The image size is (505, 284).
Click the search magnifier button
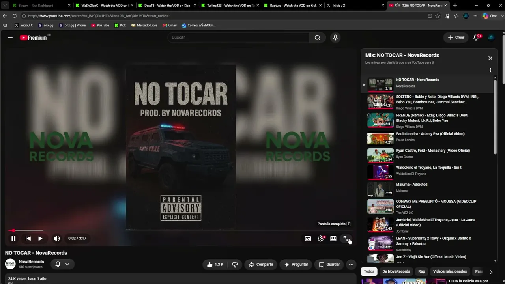pos(318,37)
